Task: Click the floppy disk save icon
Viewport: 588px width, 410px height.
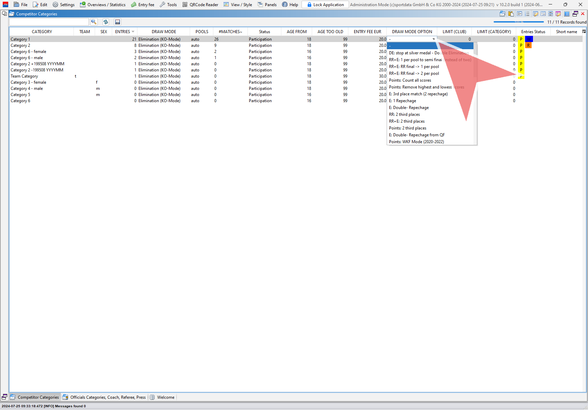Action: pos(118,22)
